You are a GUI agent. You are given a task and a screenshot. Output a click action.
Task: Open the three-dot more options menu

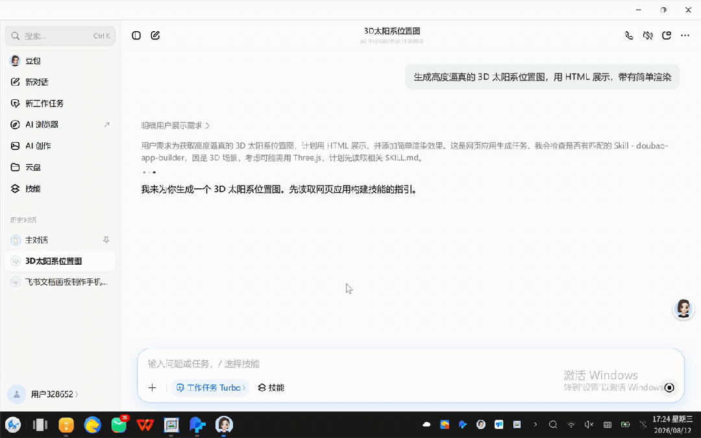click(x=685, y=35)
